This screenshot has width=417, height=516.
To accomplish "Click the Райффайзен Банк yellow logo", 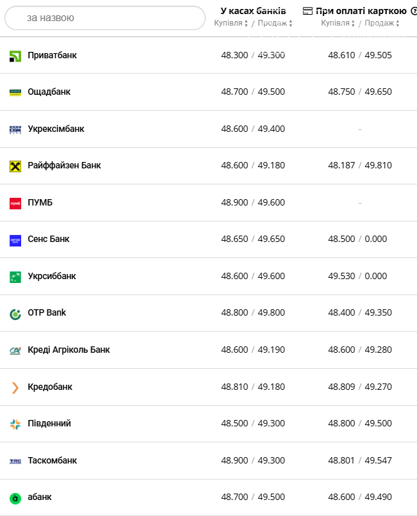I will [15, 166].
